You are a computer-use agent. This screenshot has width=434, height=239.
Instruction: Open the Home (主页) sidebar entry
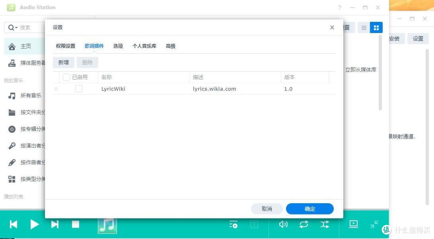tap(25, 47)
